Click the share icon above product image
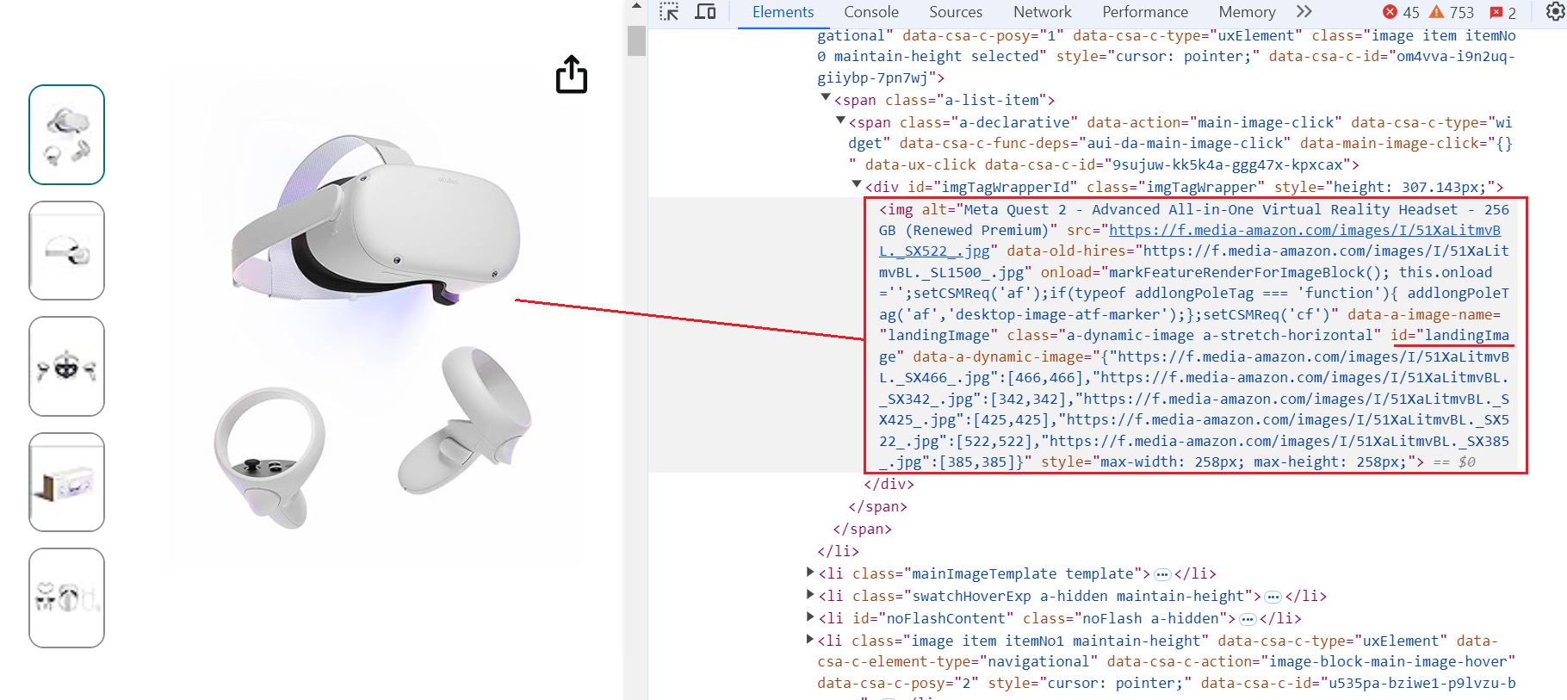This screenshot has height=700, width=1567. click(571, 75)
